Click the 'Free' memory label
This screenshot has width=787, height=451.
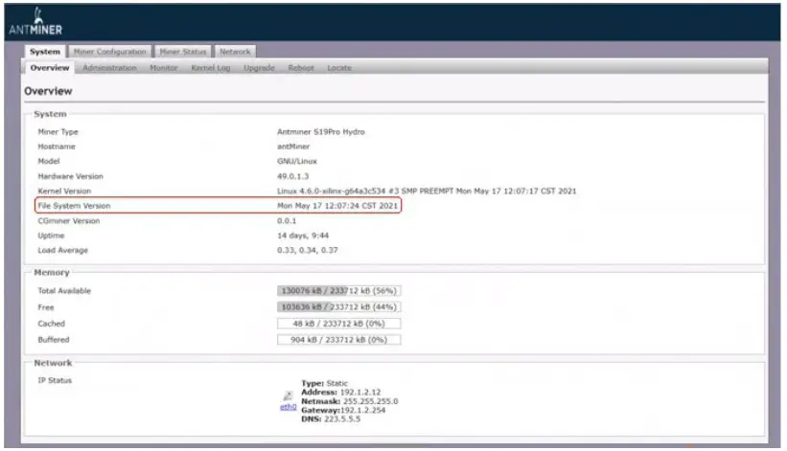46,307
